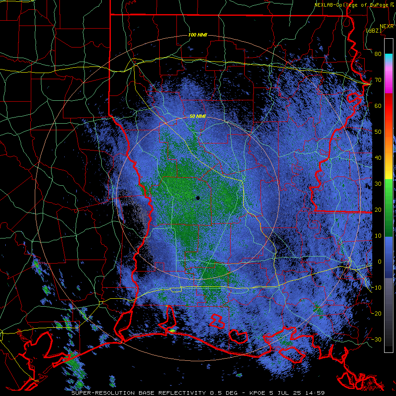Viewport: 396px width, 396px height.
Task: Click the 70 dBZ scale value
Action: click(x=378, y=80)
